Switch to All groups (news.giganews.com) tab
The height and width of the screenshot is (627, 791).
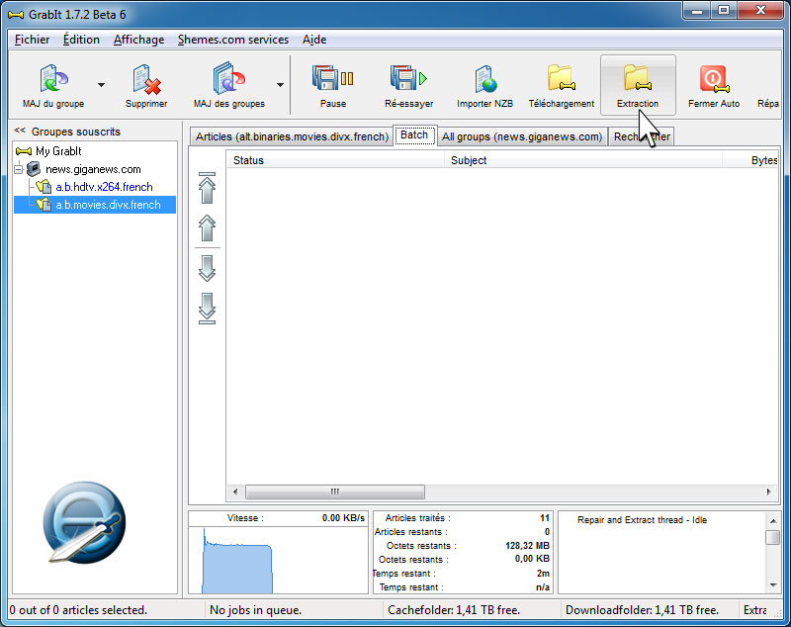point(522,136)
